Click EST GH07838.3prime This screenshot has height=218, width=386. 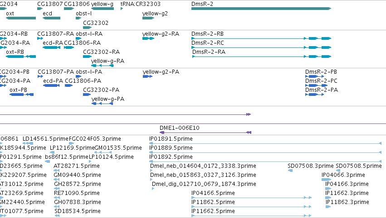click(x=57, y=207)
